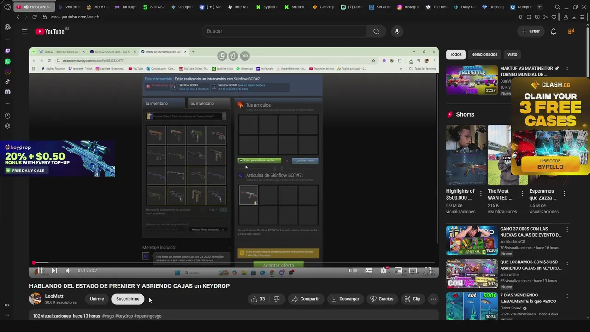Viewport: 590px width, 332px height.
Task: Click the #openingcsgo hashtag
Action: pos(148,316)
